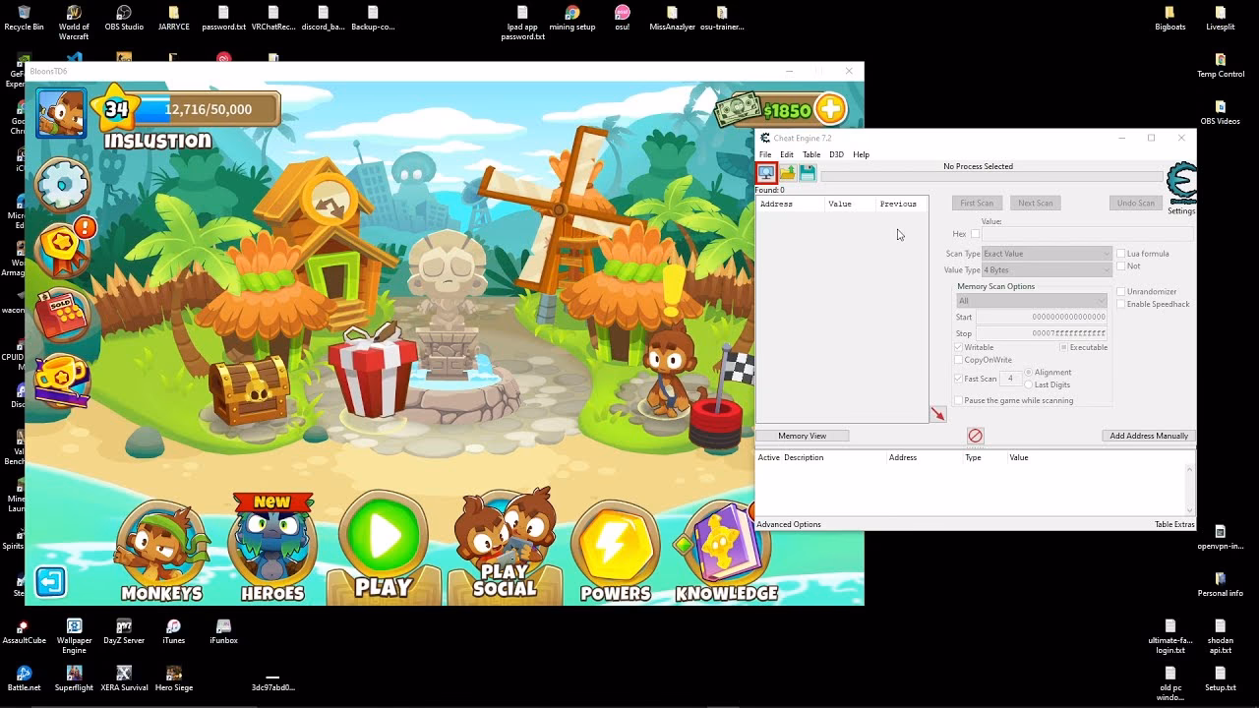Viewport: 1259px width, 708px height.
Task: Toggle the Fast Scan checkbox
Action: tap(959, 379)
